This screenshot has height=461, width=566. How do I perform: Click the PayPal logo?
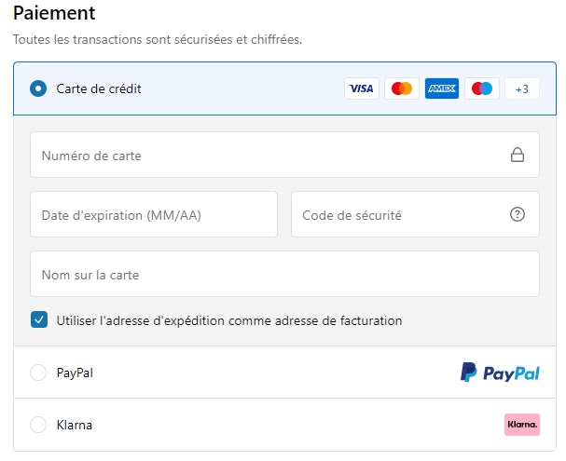pyautogui.click(x=500, y=373)
